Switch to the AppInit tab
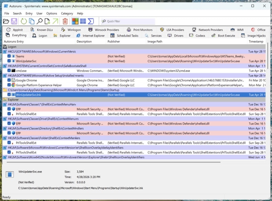The height and width of the screenshot is (201, 272). (14, 30)
